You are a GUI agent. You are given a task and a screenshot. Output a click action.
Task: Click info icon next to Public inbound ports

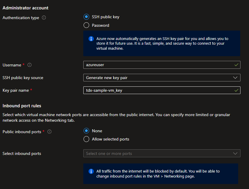click(49, 132)
